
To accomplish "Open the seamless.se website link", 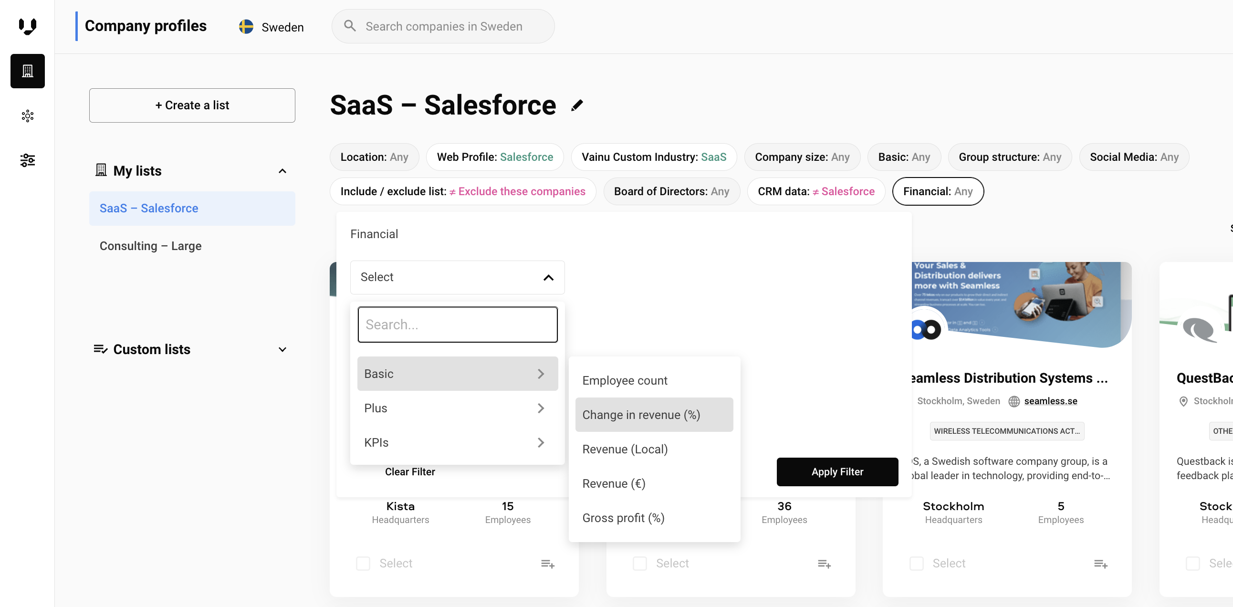I will [x=1050, y=401].
